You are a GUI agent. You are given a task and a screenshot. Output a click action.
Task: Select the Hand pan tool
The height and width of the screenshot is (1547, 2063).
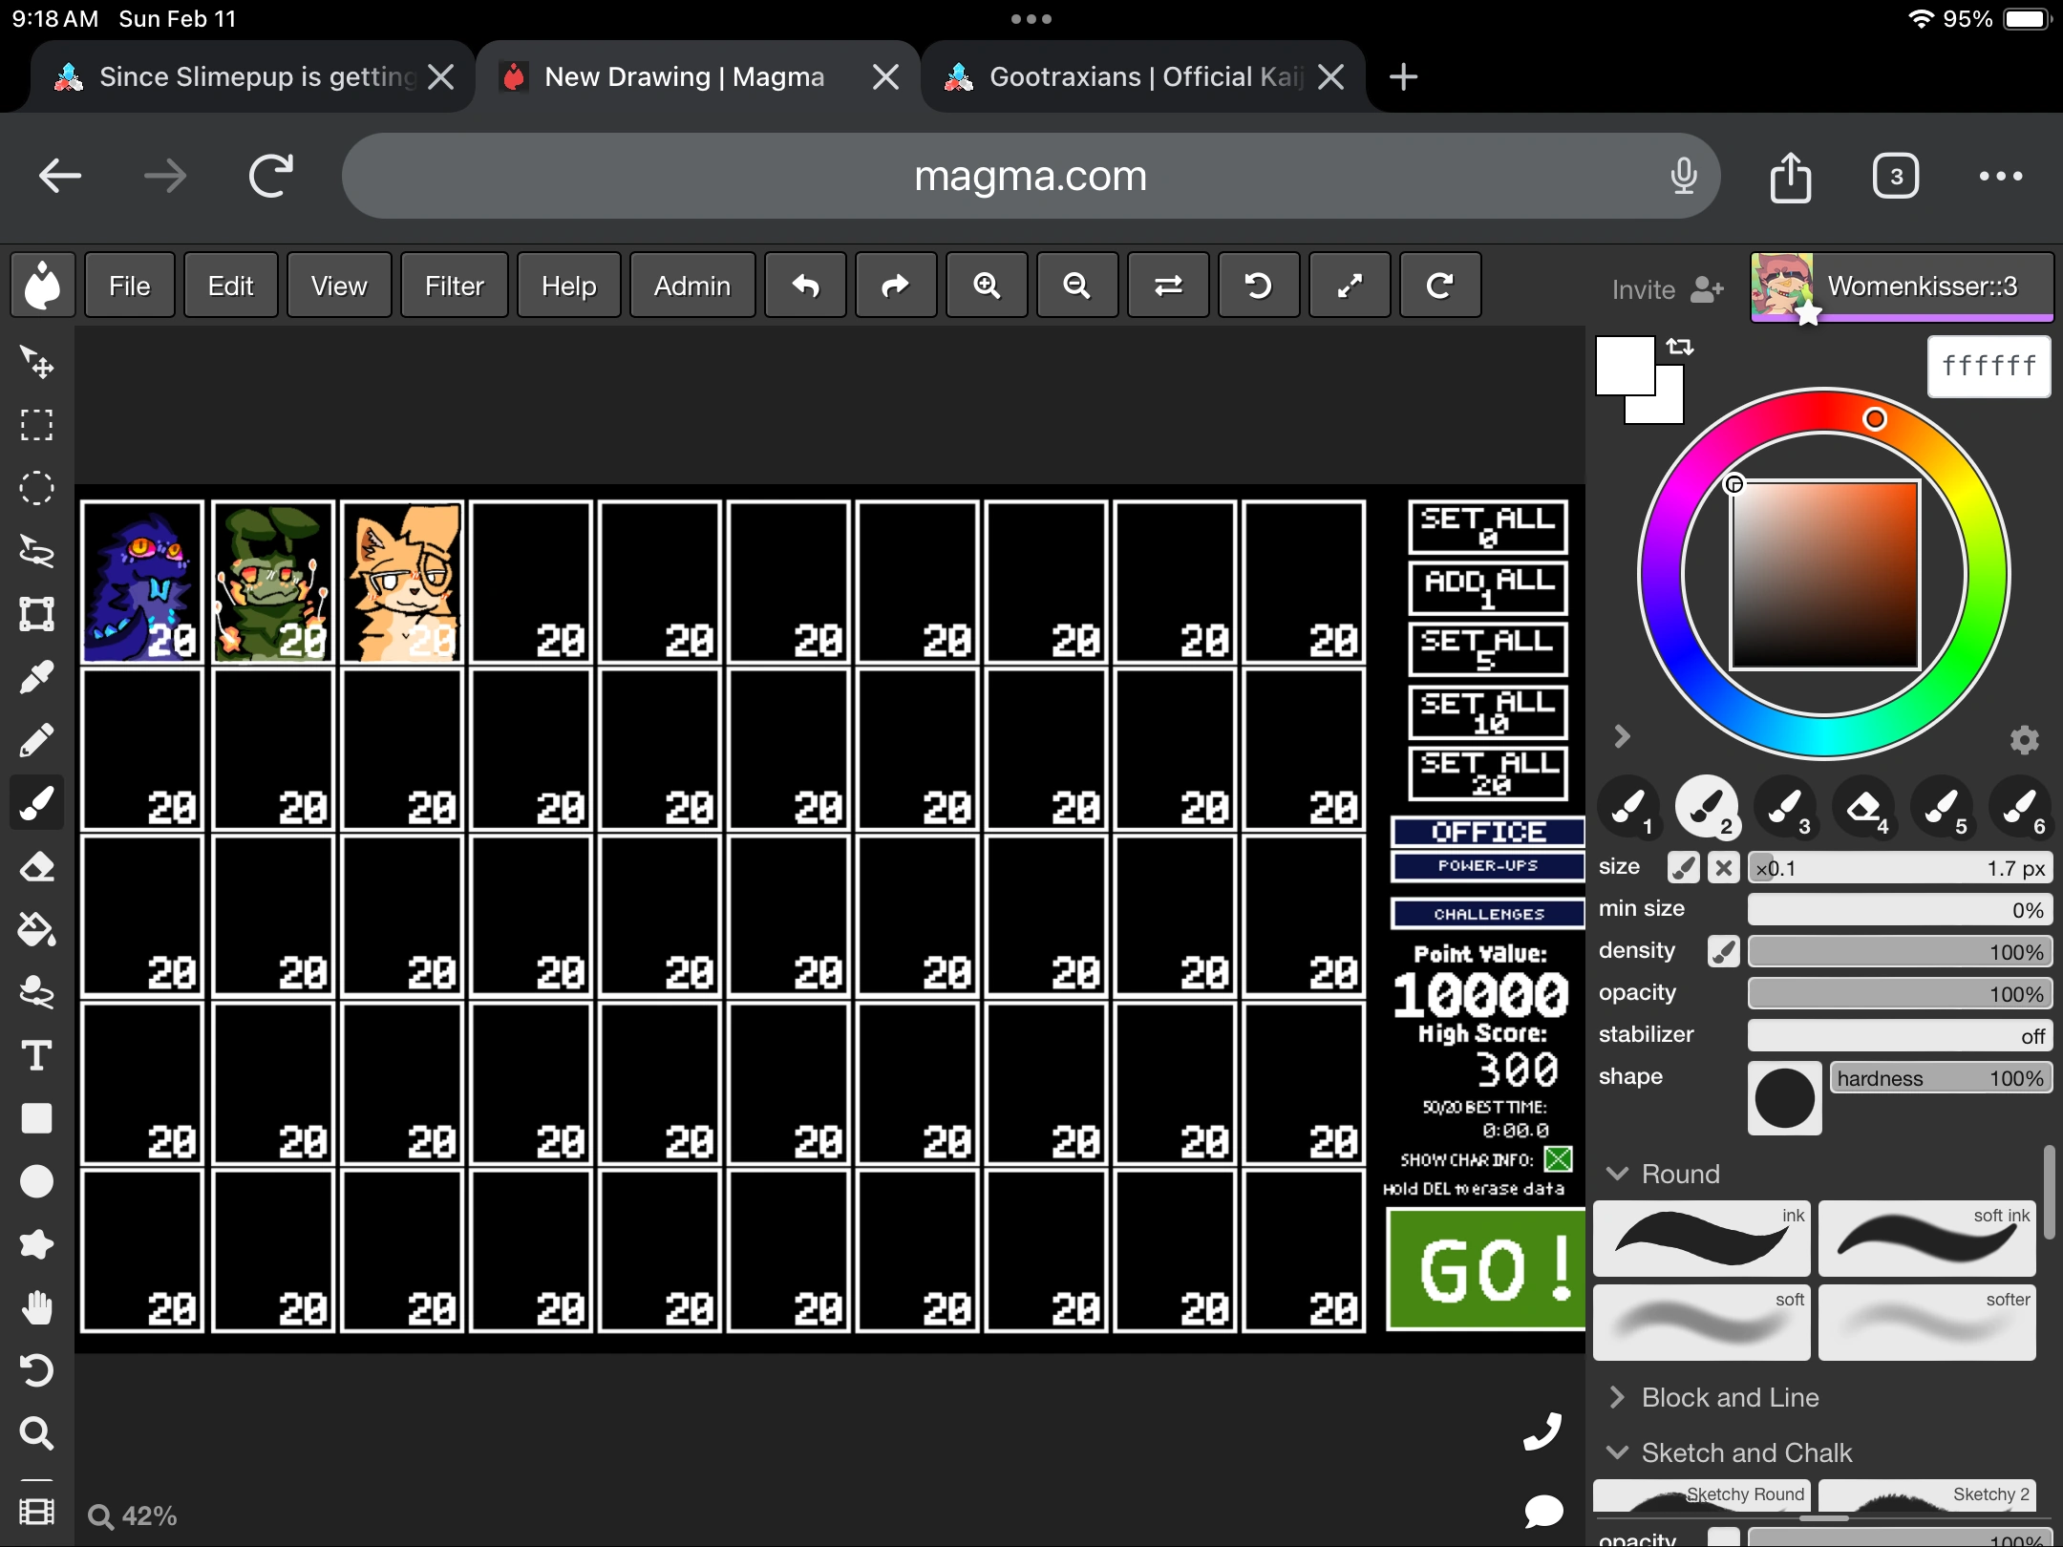[x=36, y=1307]
